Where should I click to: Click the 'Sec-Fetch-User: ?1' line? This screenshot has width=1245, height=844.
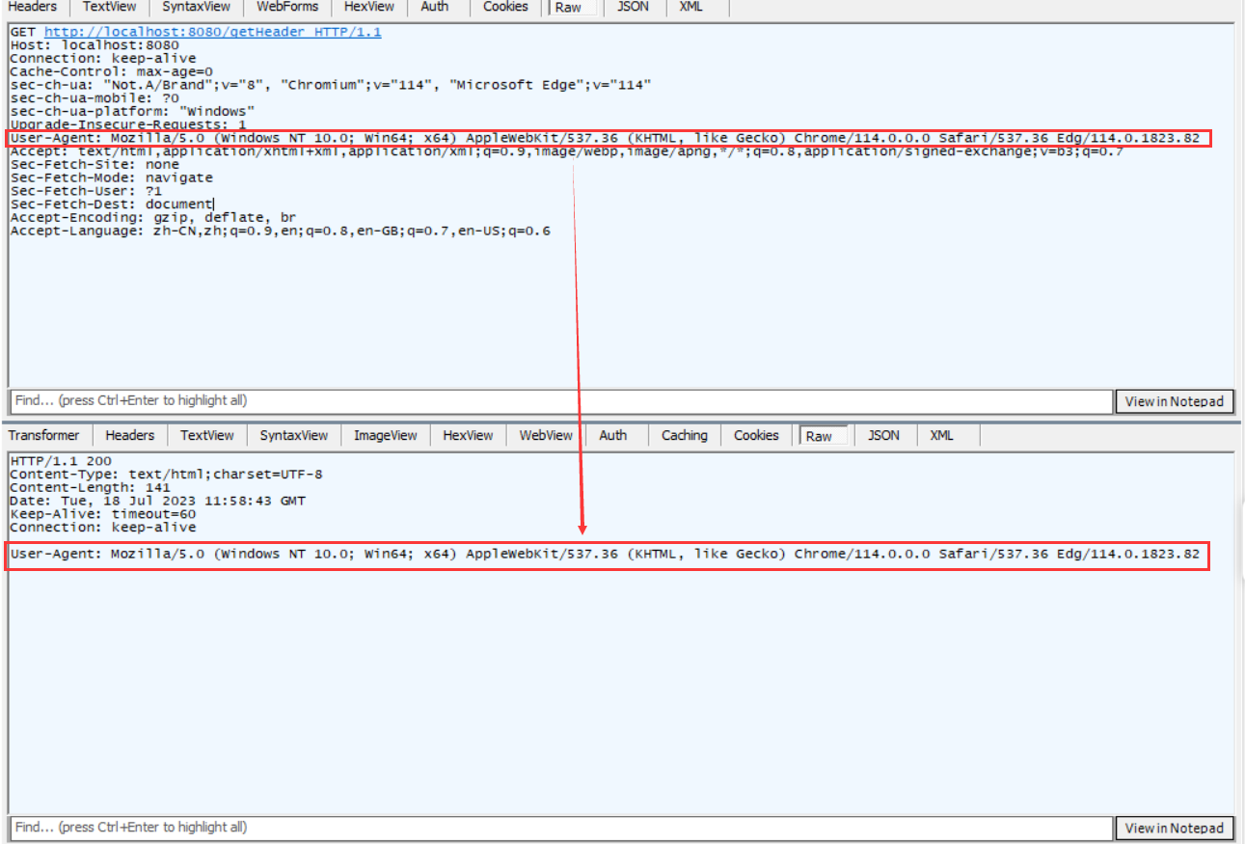point(86,191)
